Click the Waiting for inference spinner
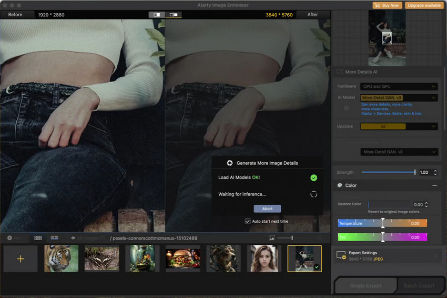 (x=313, y=194)
